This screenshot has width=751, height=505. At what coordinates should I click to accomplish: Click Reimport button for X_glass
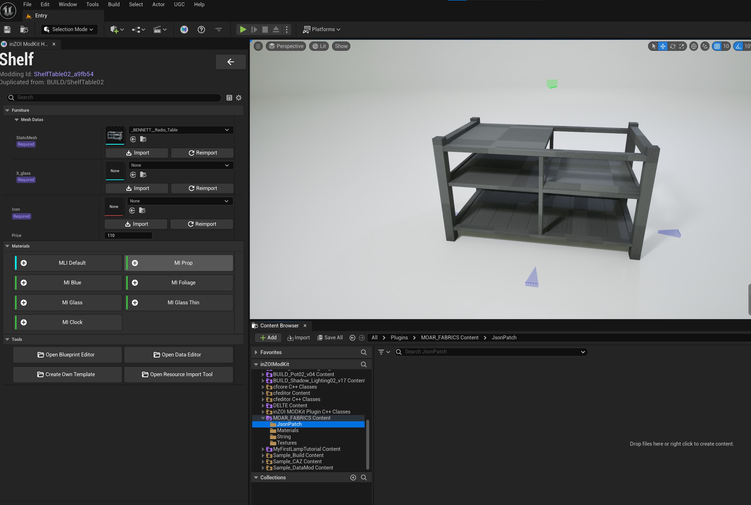[x=202, y=188]
